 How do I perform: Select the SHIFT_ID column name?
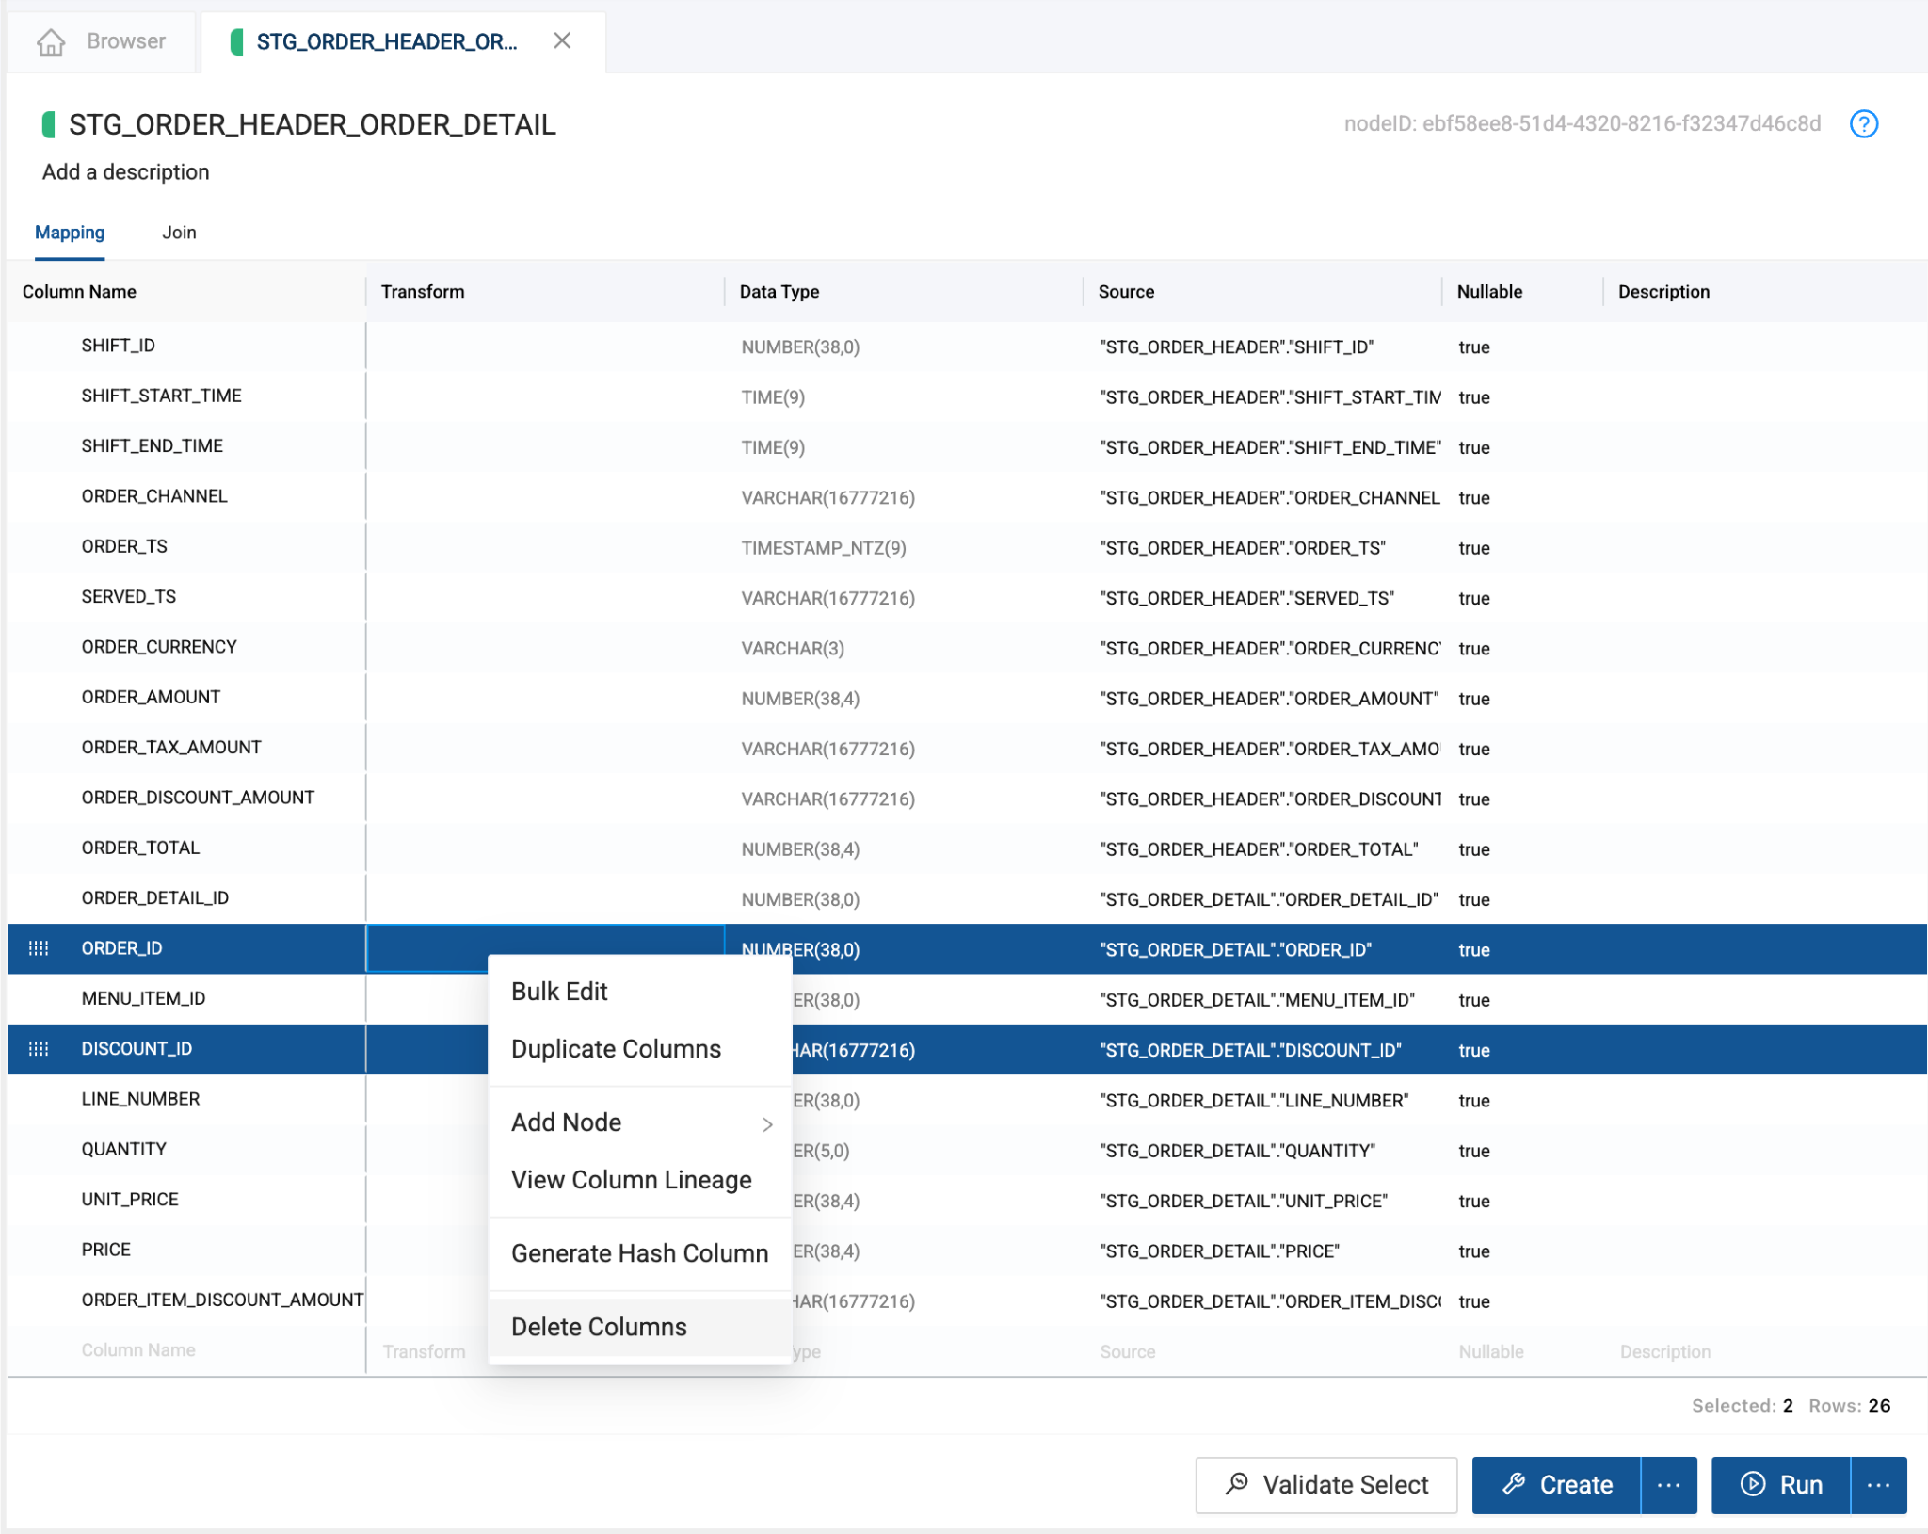[x=119, y=346]
